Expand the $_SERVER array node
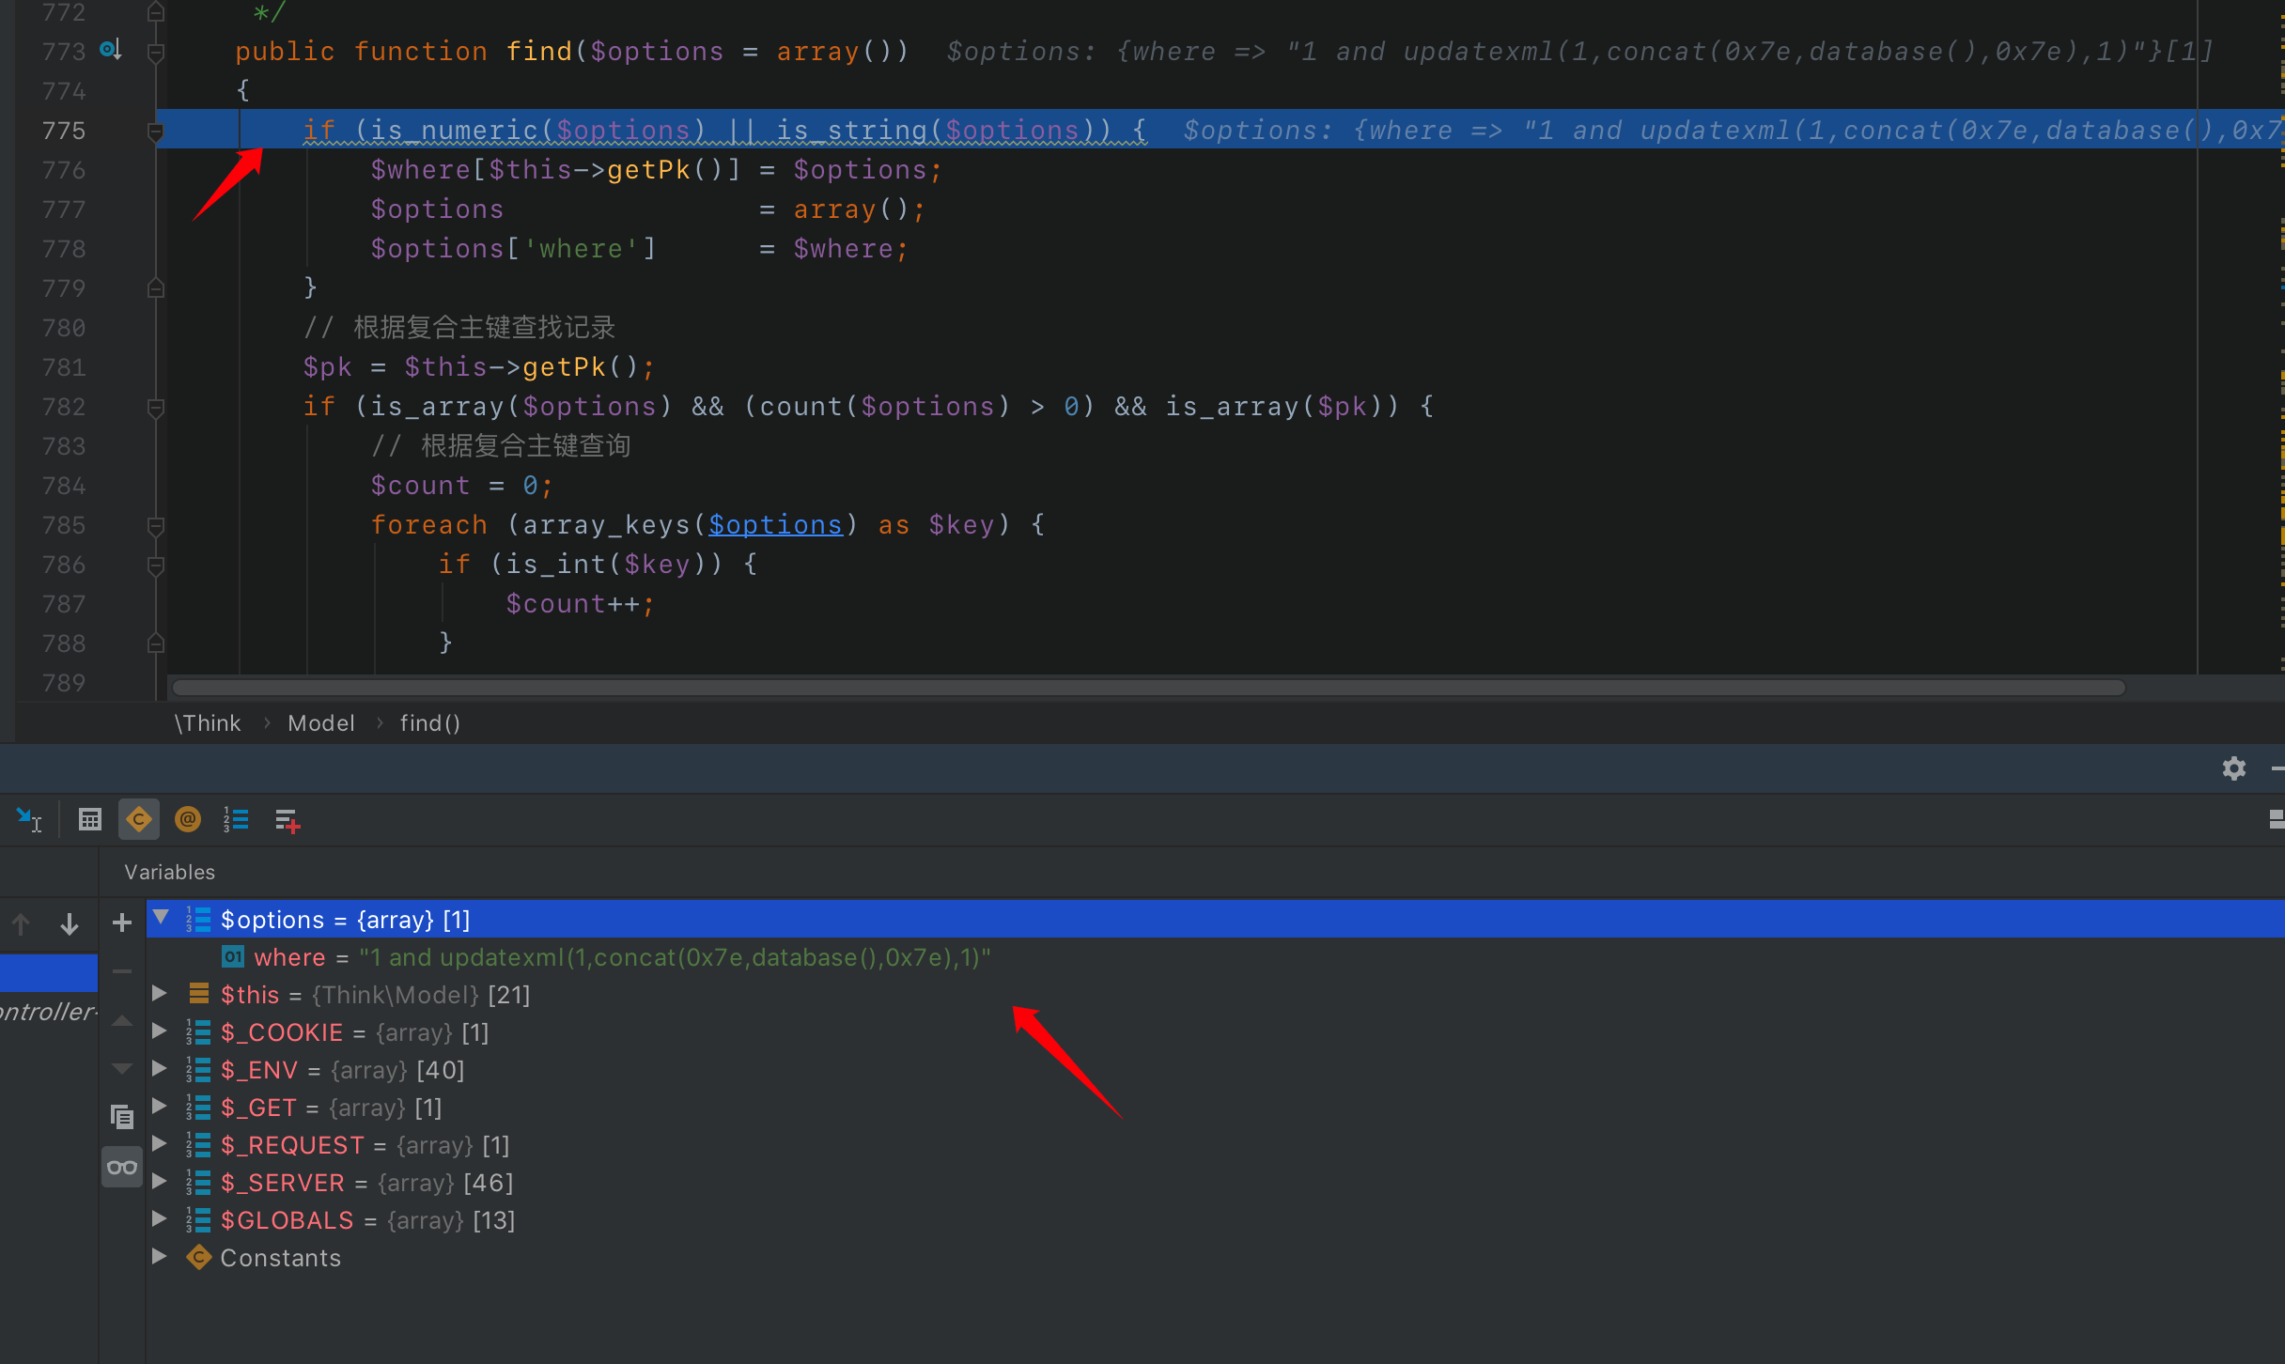Image resolution: width=2285 pixels, height=1364 pixels. 160,1182
